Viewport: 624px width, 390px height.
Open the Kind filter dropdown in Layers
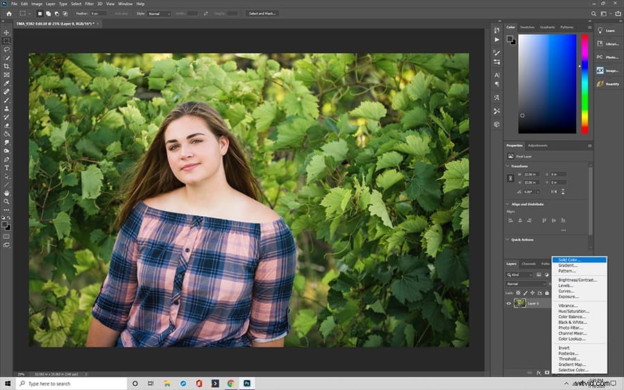[519, 275]
